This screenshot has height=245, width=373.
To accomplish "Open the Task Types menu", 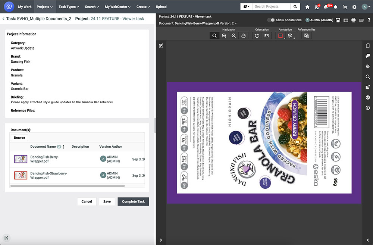I will pyautogui.click(x=69, y=7).
